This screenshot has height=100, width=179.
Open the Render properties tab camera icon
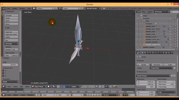click(142, 53)
